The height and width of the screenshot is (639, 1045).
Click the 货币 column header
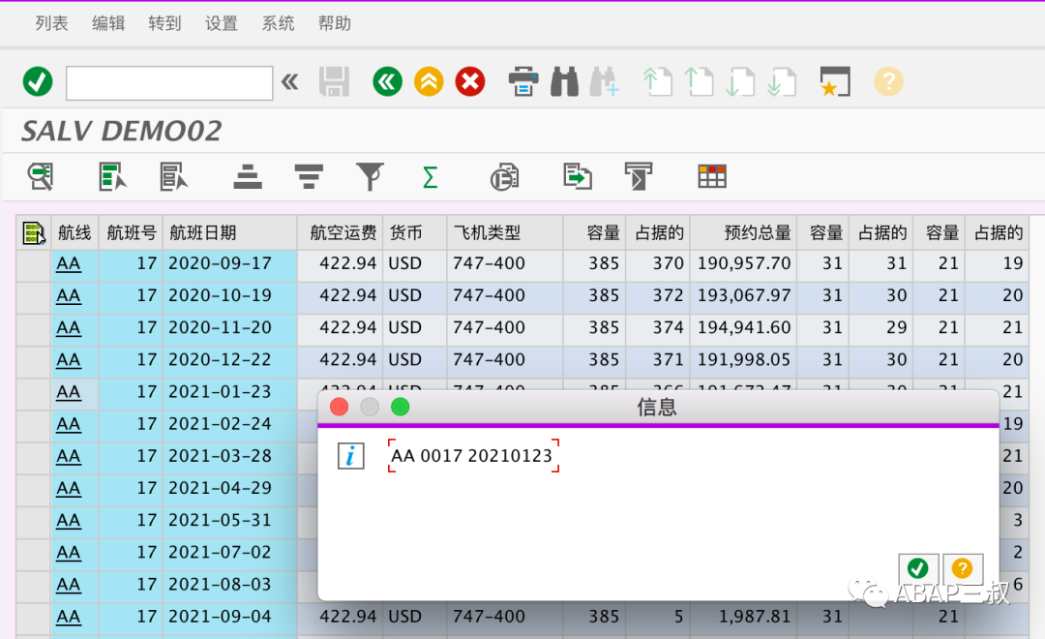(414, 232)
